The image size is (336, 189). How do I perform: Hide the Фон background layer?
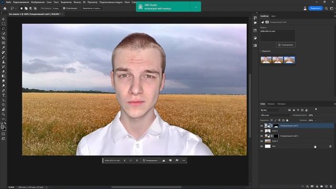coord(261,146)
